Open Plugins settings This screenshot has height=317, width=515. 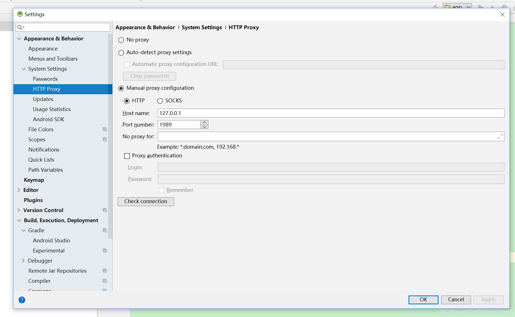[x=33, y=200]
